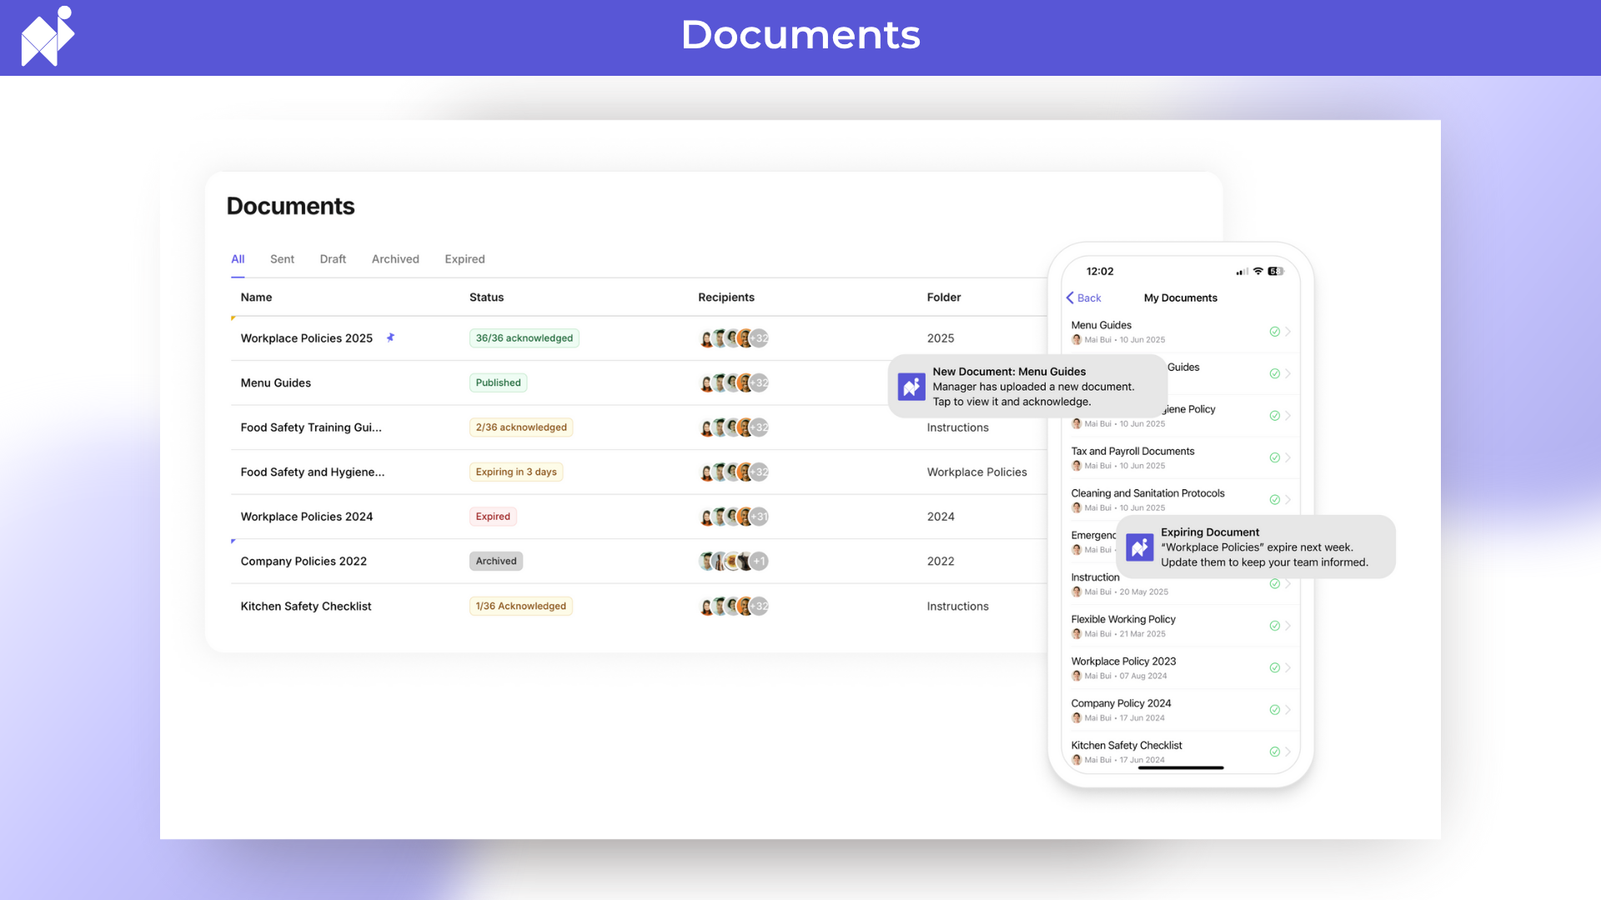Click acknowledged checkmark for Flexible Working Policy
The height and width of the screenshot is (900, 1601).
click(1274, 626)
